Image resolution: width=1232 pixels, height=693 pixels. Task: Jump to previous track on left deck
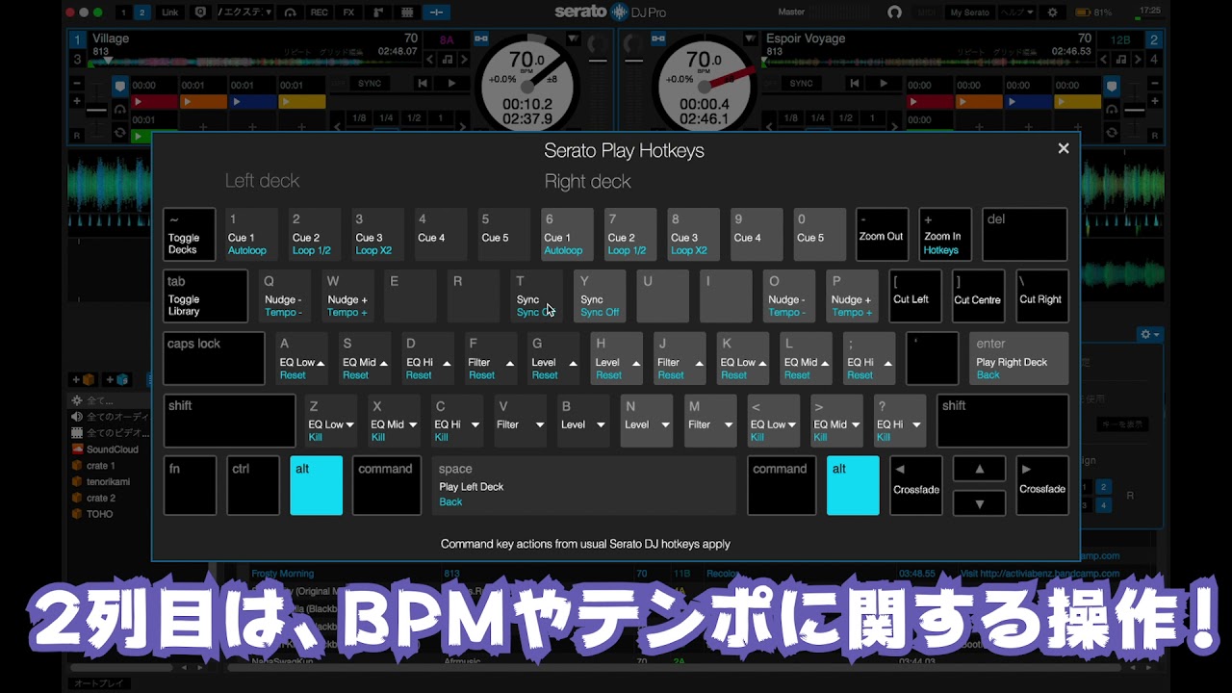[422, 84]
